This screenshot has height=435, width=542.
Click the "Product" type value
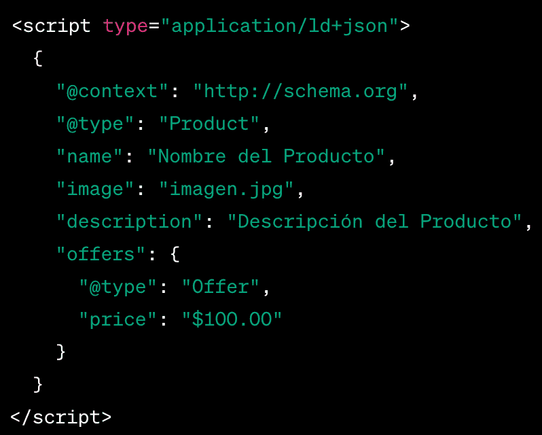click(x=209, y=124)
